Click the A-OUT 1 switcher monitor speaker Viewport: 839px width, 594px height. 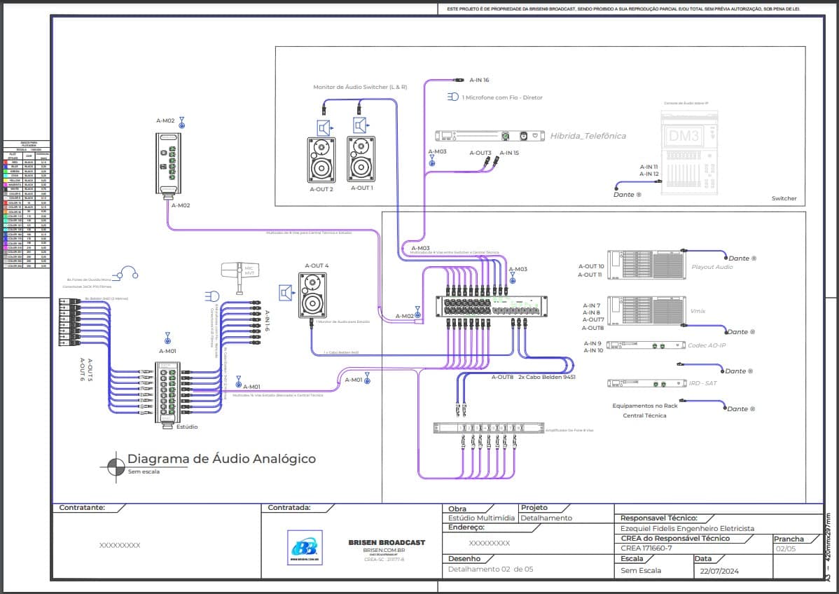(361, 160)
